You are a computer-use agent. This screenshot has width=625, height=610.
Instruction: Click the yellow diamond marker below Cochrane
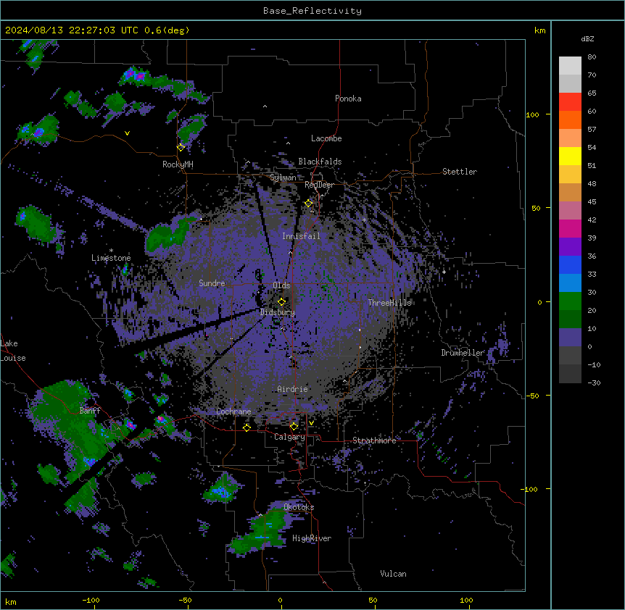(x=247, y=427)
